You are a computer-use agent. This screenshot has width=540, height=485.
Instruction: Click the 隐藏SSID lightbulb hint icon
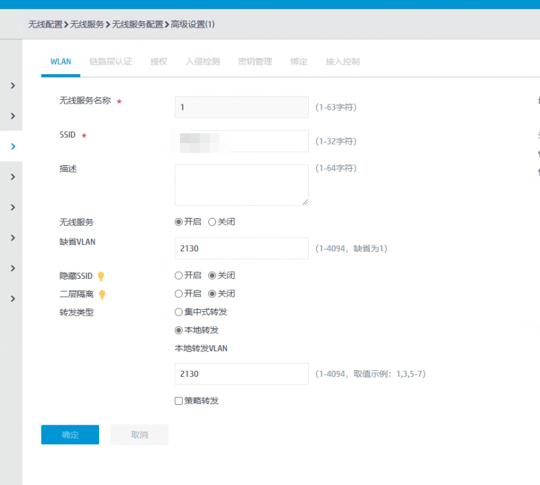pyautogui.click(x=101, y=276)
